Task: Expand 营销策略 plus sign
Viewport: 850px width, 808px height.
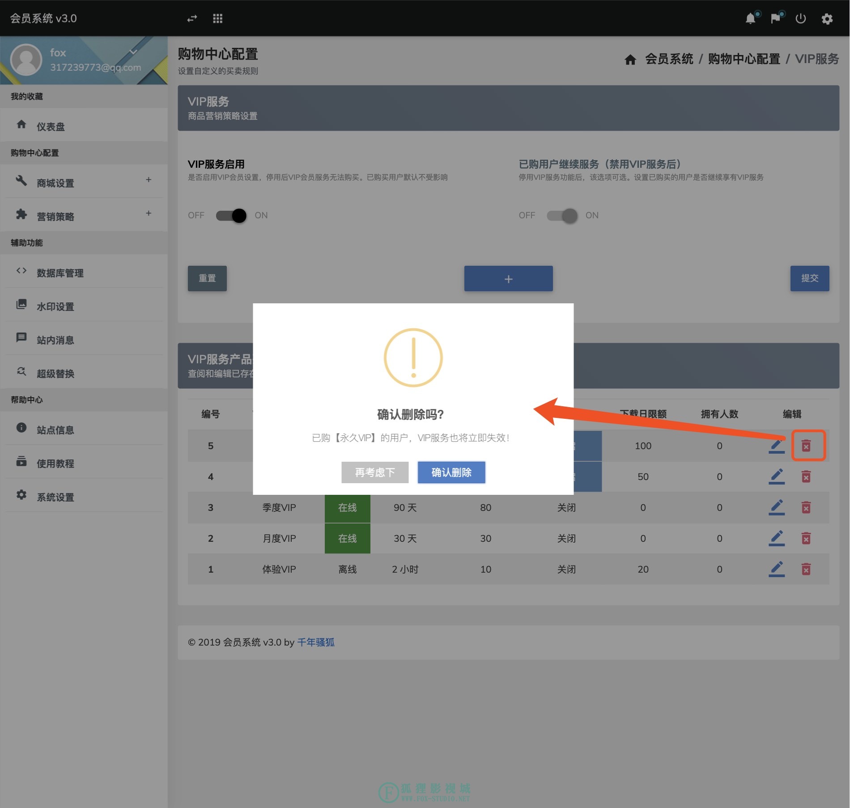Action: (149, 213)
